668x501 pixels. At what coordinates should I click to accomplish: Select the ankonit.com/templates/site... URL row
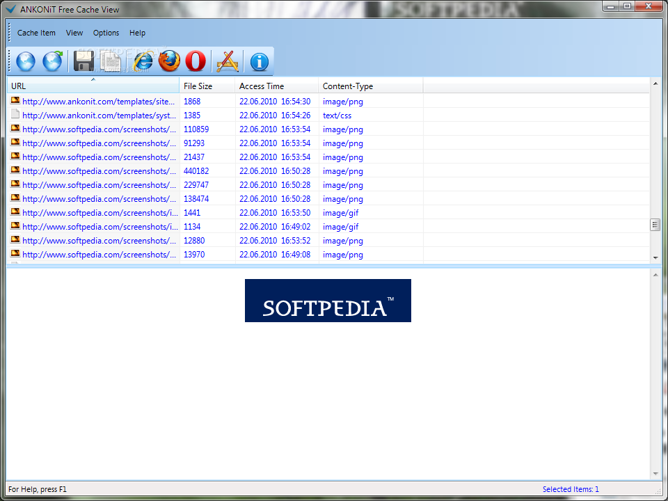(x=98, y=102)
